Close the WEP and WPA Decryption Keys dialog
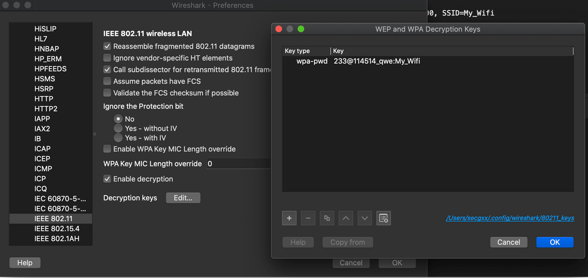 [279, 29]
